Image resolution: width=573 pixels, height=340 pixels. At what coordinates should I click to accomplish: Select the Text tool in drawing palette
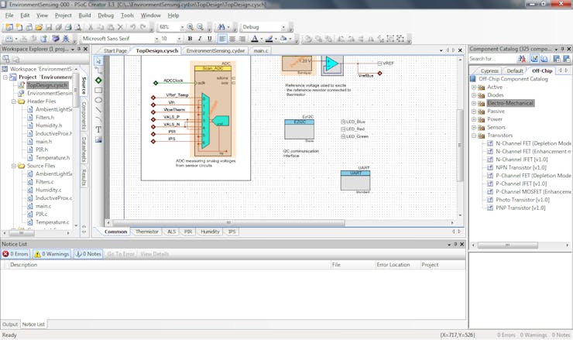pos(98,129)
